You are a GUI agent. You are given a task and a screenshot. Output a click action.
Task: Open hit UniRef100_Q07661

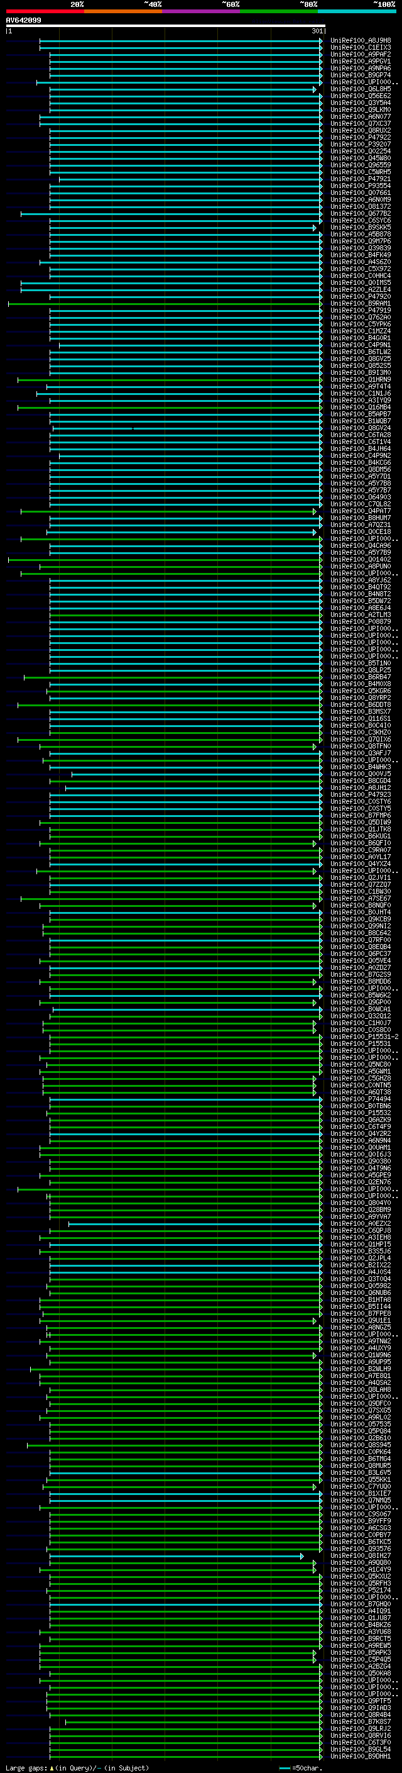361,192
